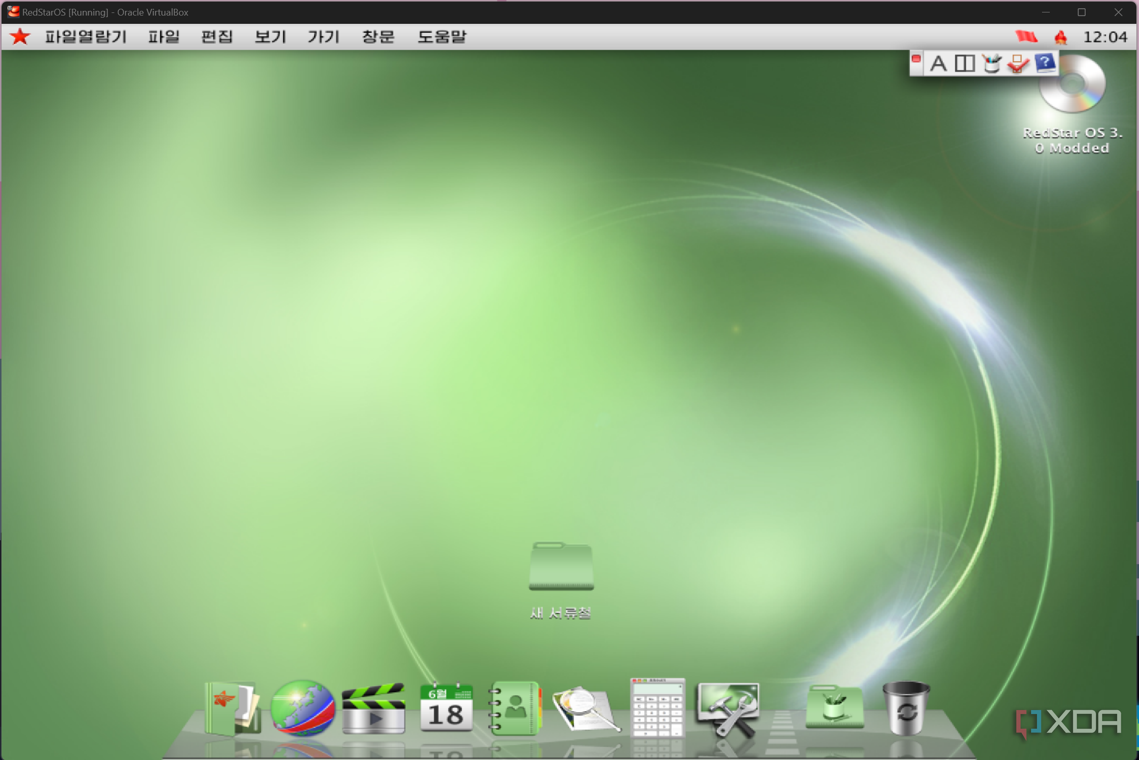Click the red flag icon in menu bar
Image resolution: width=1139 pixels, height=760 pixels.
(1026, 37)
